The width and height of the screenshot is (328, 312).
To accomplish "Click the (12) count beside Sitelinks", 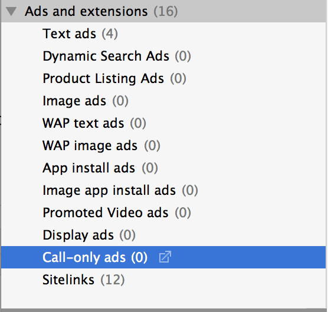I will pos(113,280).
